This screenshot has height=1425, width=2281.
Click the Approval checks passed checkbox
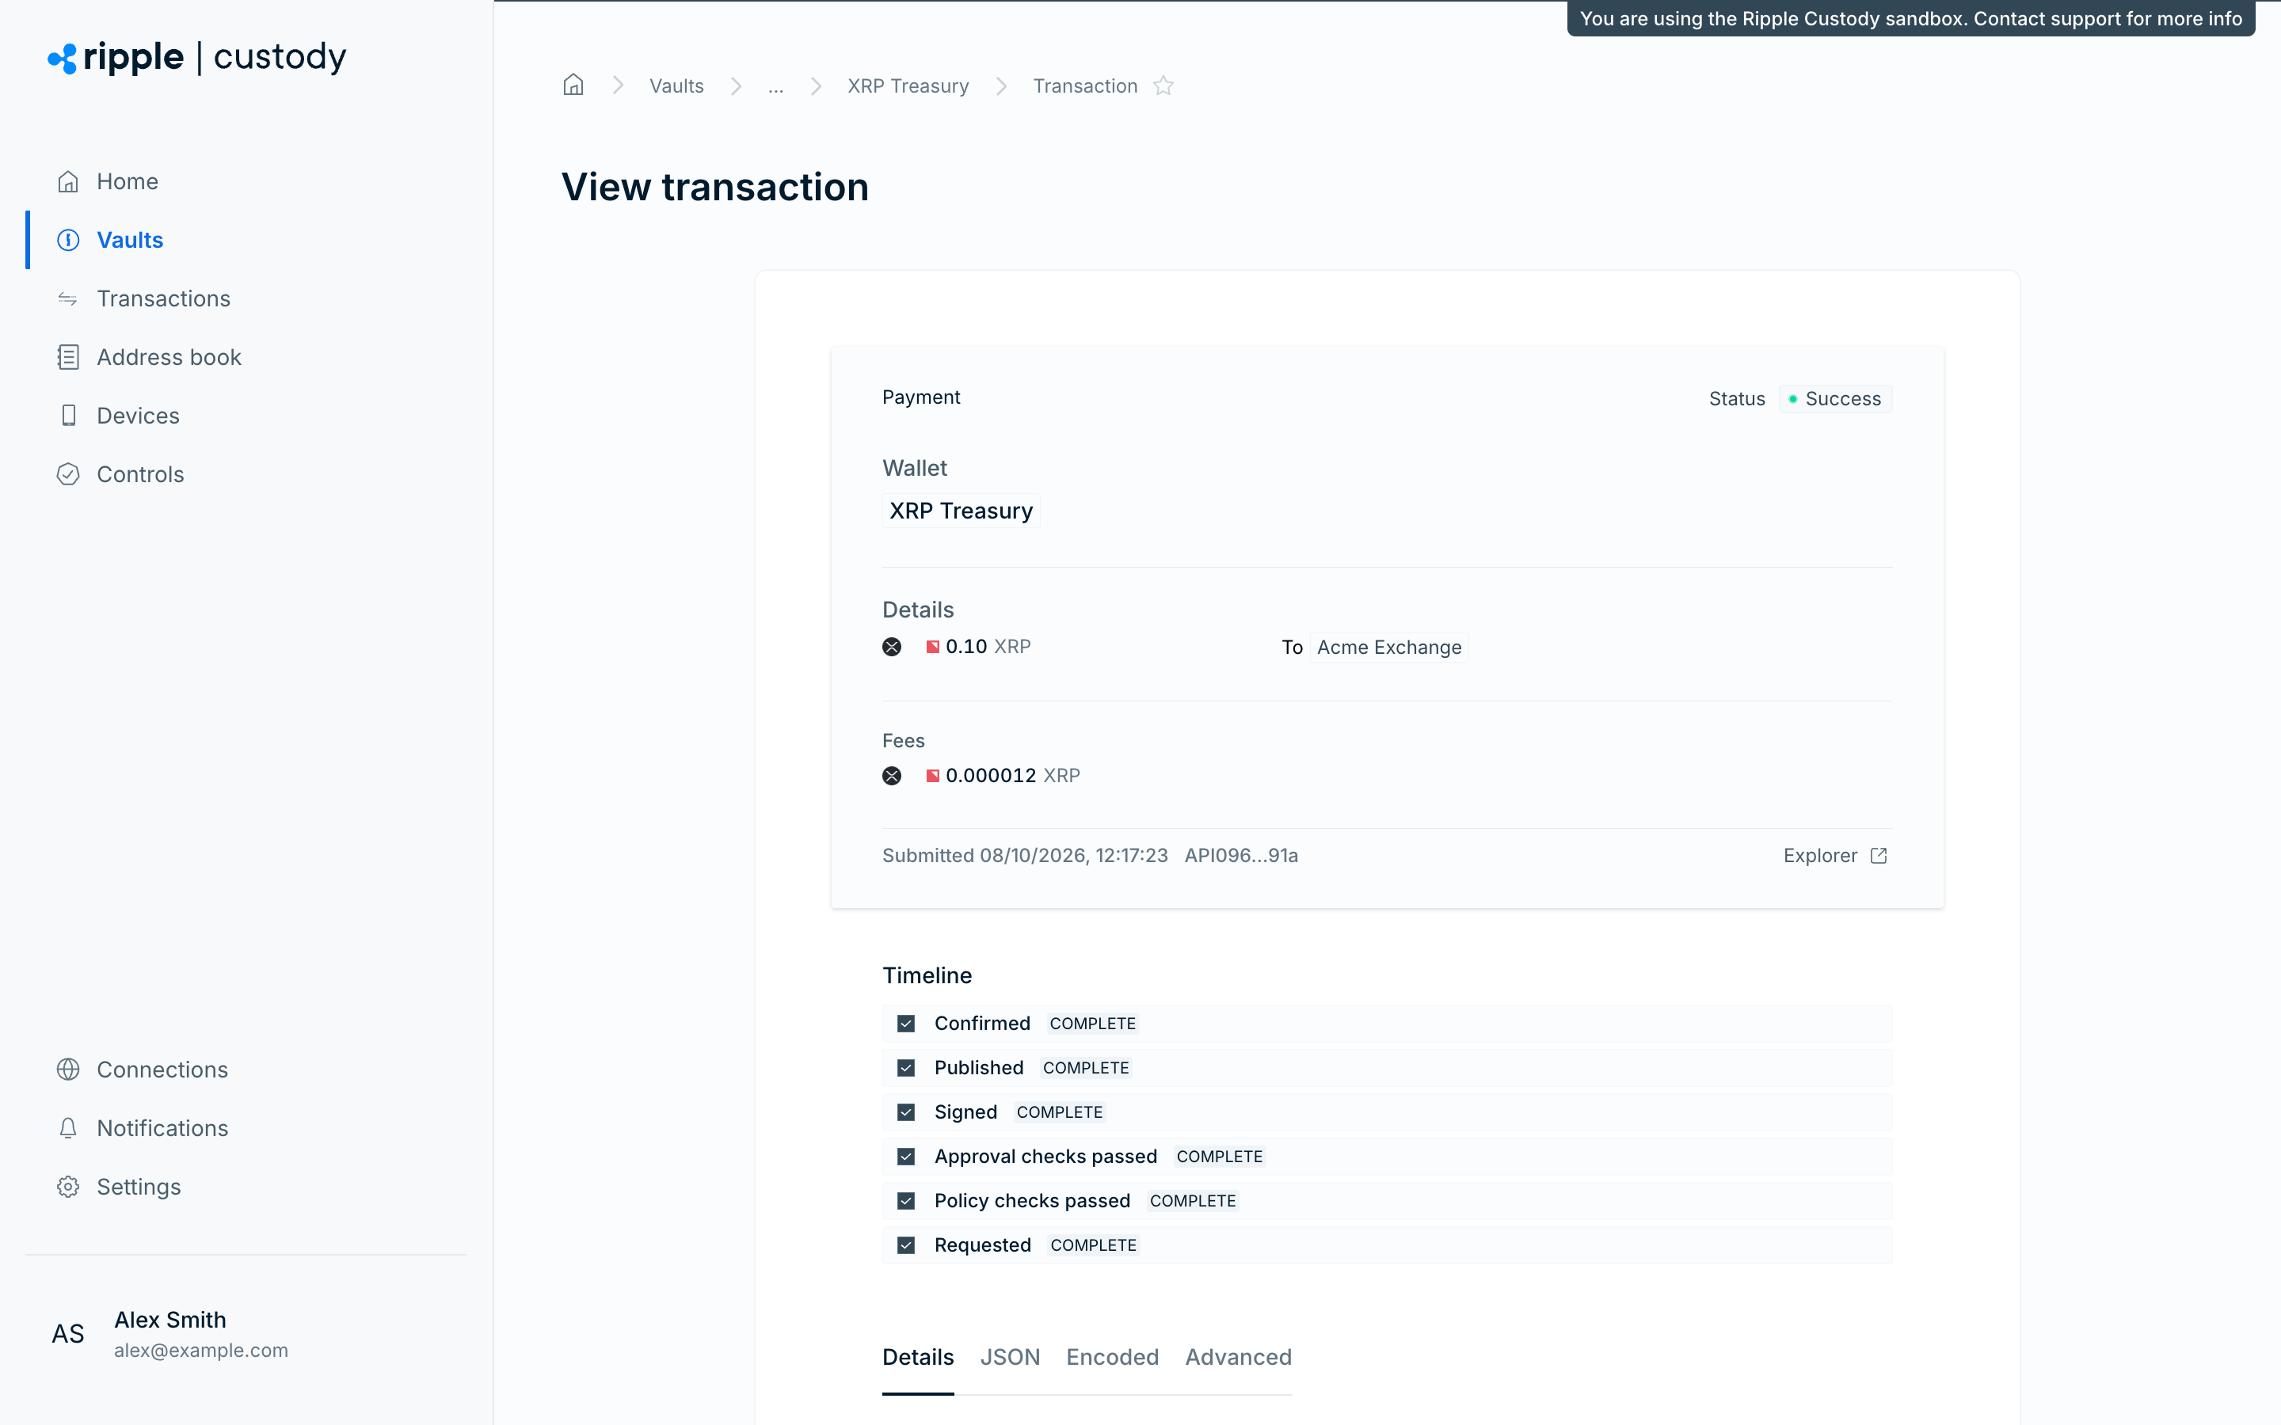(906, 1157)
